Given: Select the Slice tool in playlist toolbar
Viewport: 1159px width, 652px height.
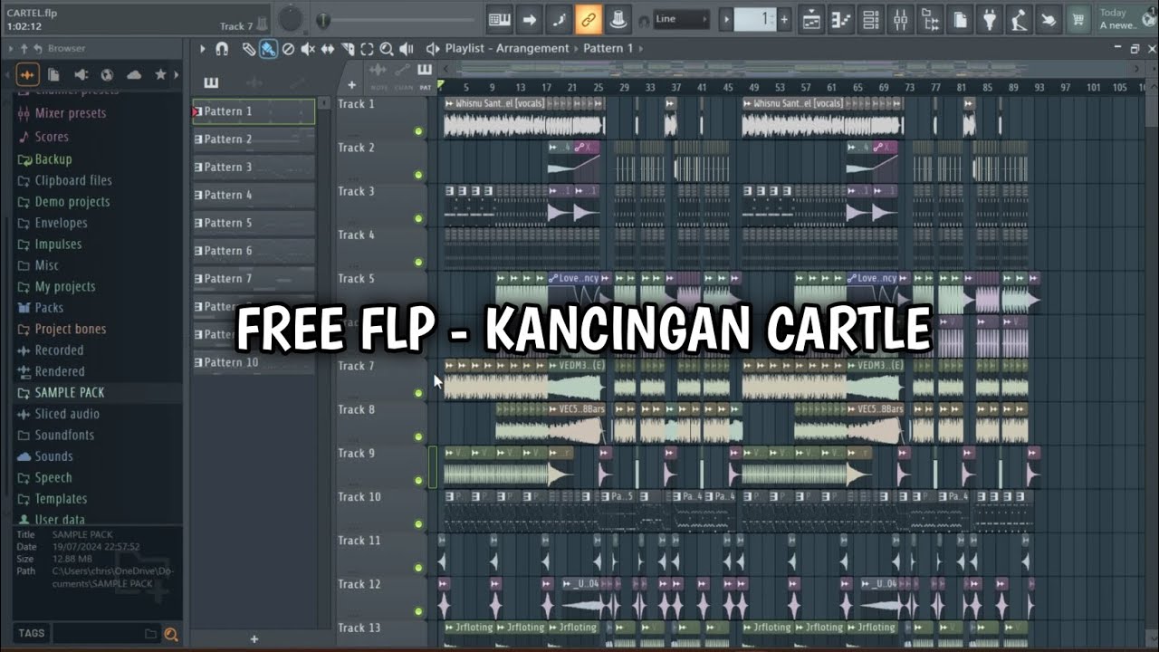Looking at the screenshot, I should (347, 49).
